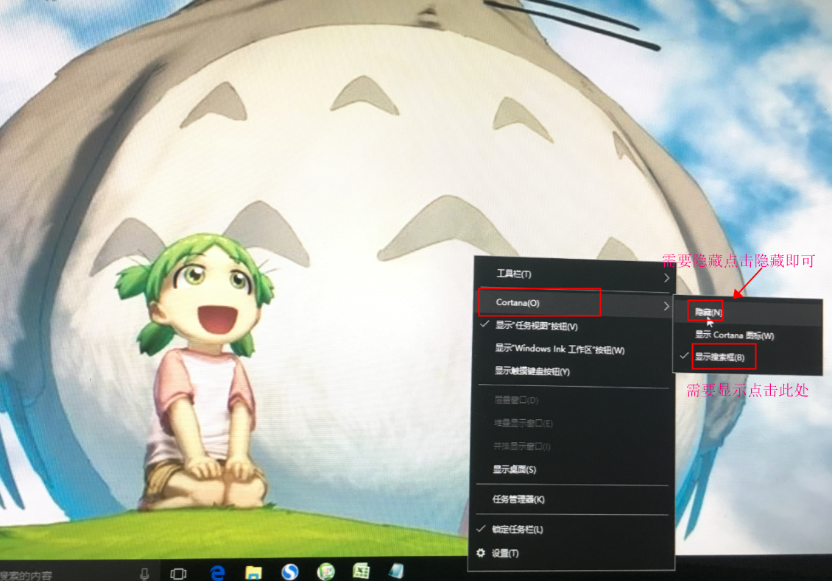832x581 pixels.
Task: Toggle 显示触摸键盘按钮(Y) option
Action: pyautogui.click(x=574, y=371)
